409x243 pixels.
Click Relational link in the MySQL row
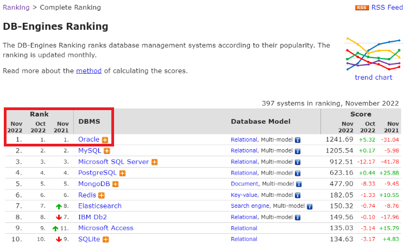click(x=244, y=151)
